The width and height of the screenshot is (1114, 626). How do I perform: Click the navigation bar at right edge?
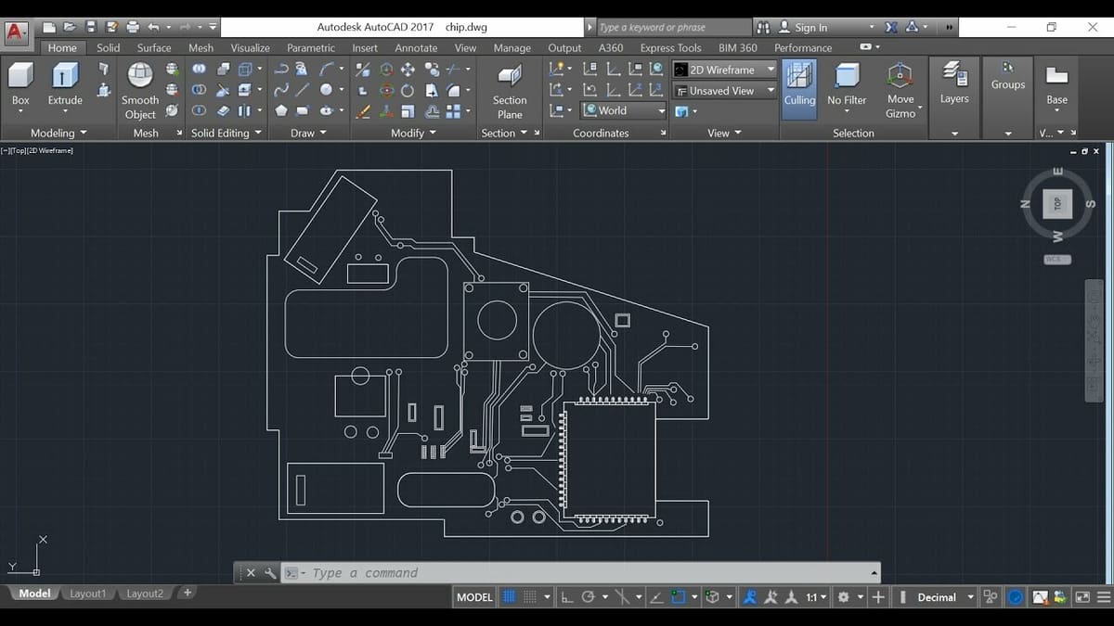pos(1094,339)
